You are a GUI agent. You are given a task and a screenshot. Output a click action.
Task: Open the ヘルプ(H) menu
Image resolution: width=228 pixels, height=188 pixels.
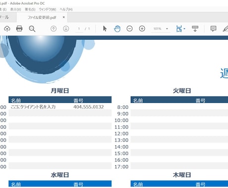pyautogui.click(x=66, y=9)
